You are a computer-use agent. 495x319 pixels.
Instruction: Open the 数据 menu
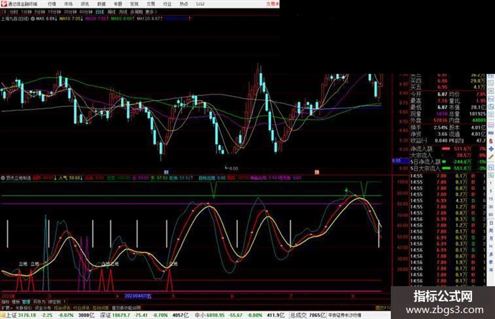pyautogui.click(x=101, y=4)
